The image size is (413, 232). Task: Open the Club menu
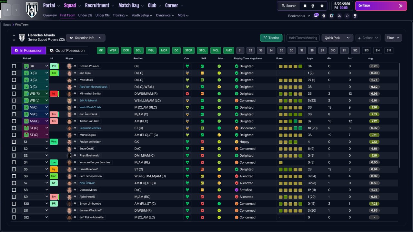tap(155, 5)
